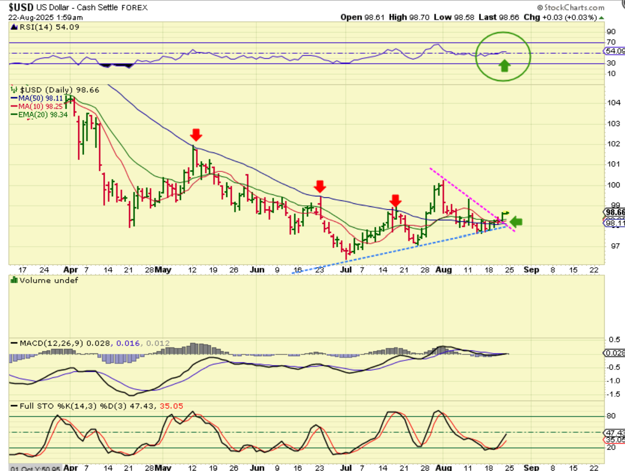Click the 100 price axis label
This screenshot has width=625, height=471.
pyautogui.click(x=614, y=185)
